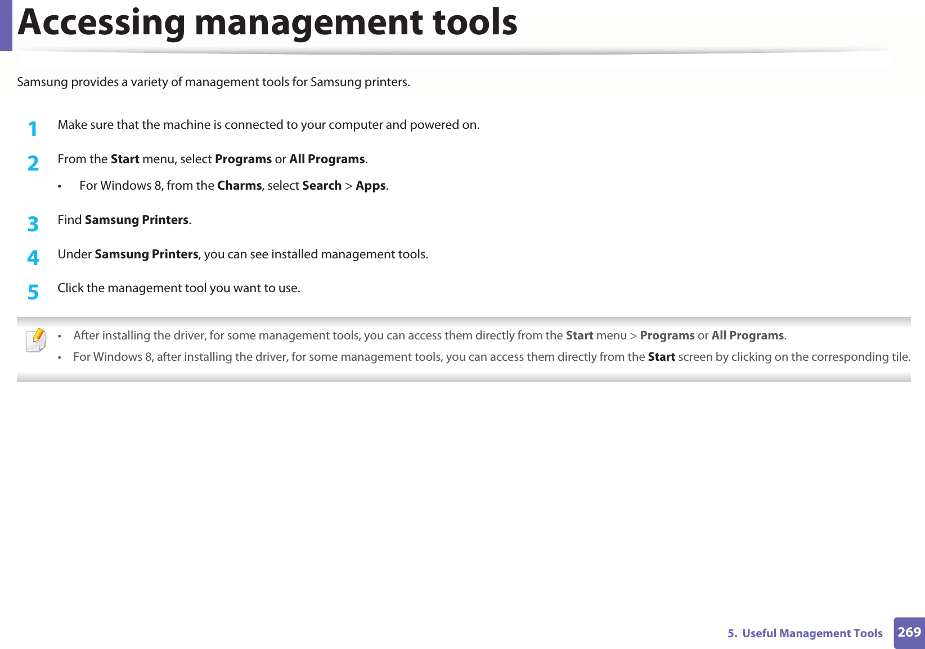Select the bold Start menu reference
The height and width of the screenshot is (649, 925).
(x=124, y=159)
